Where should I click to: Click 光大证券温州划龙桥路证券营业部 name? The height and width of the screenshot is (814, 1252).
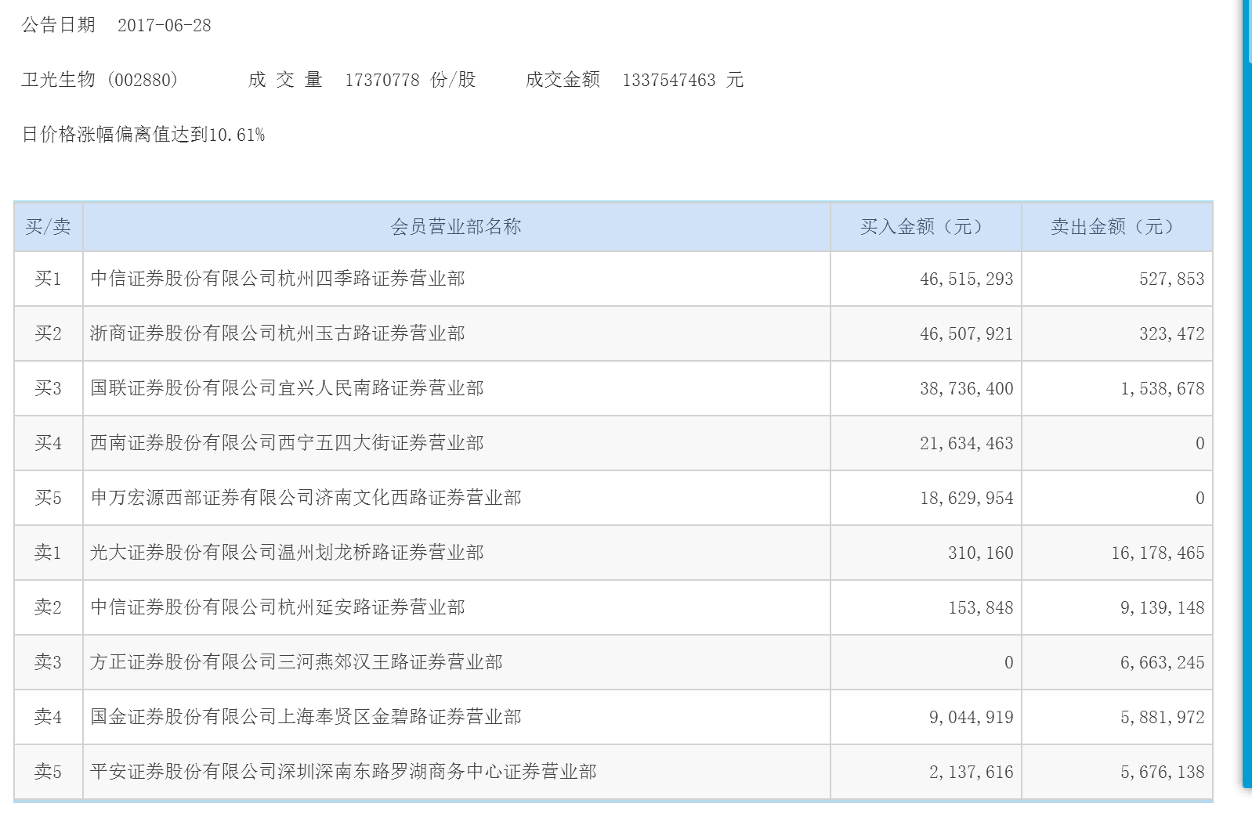(x=288, y=553)
